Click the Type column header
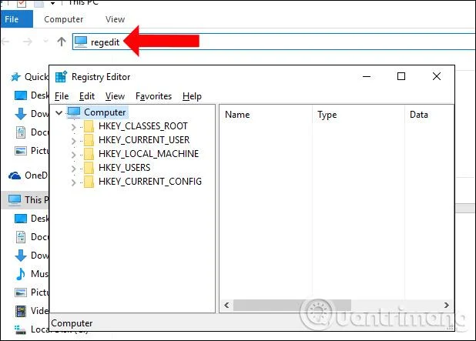The width and height of the screenshot is (476, 341). pyautogui.click(x=358, y=115)
